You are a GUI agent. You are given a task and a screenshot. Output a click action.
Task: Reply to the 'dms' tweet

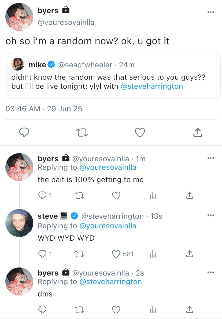[x=42, y=310]
